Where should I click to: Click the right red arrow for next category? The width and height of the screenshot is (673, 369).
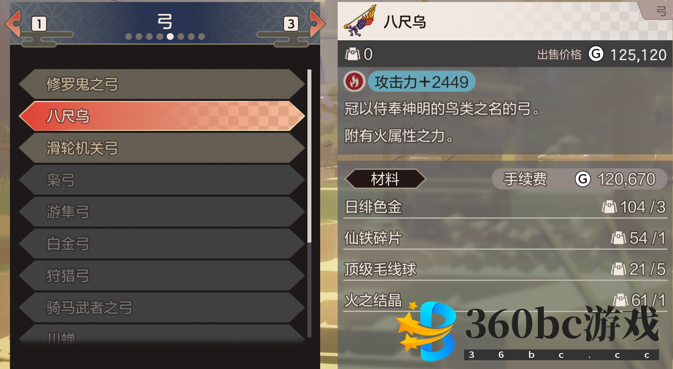click(317, 24)
